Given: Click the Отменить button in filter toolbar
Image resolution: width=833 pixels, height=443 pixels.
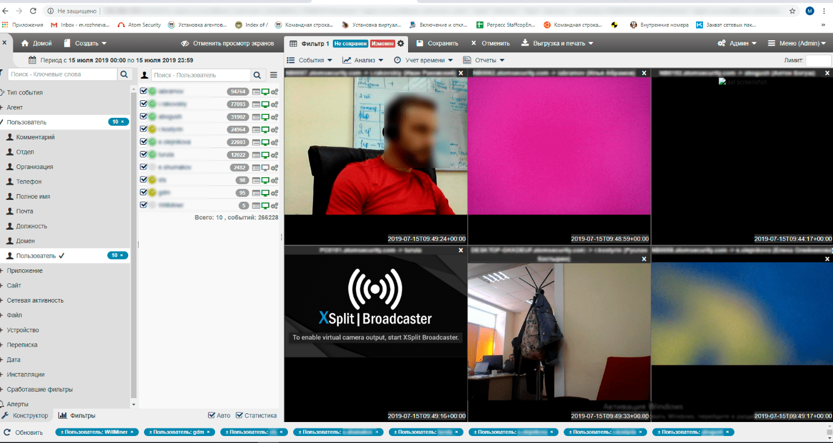Looking at the screenshot, I should click(490, 43).
